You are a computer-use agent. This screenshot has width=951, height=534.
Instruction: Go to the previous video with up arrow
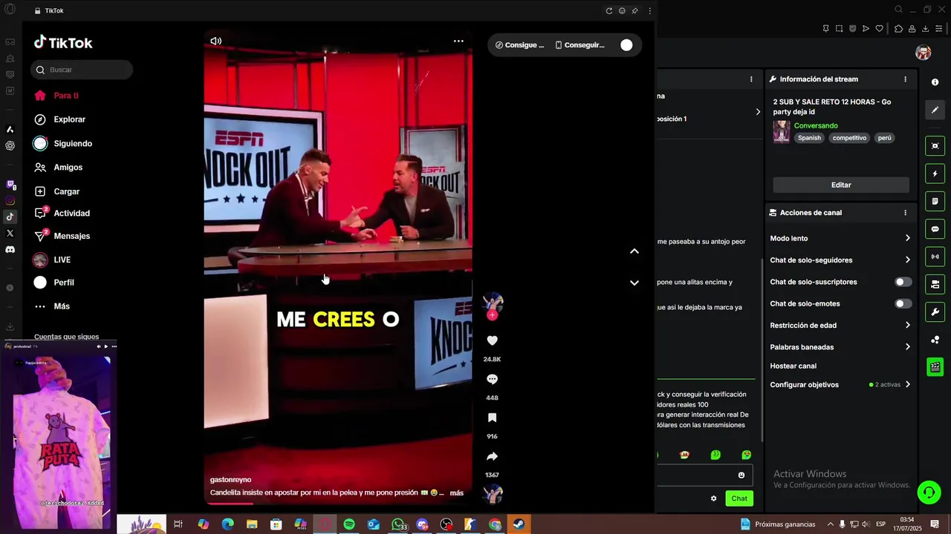tap(634, 251)
